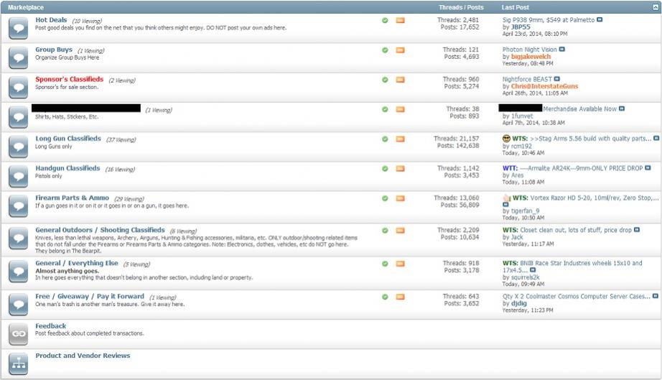Collapse the Marketplace category section

pos(655,7)
